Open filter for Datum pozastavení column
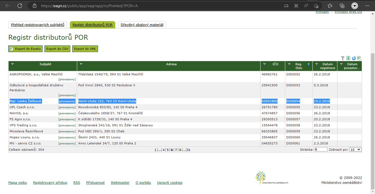Viewport: 375px width, 194px height. point(341,64)
